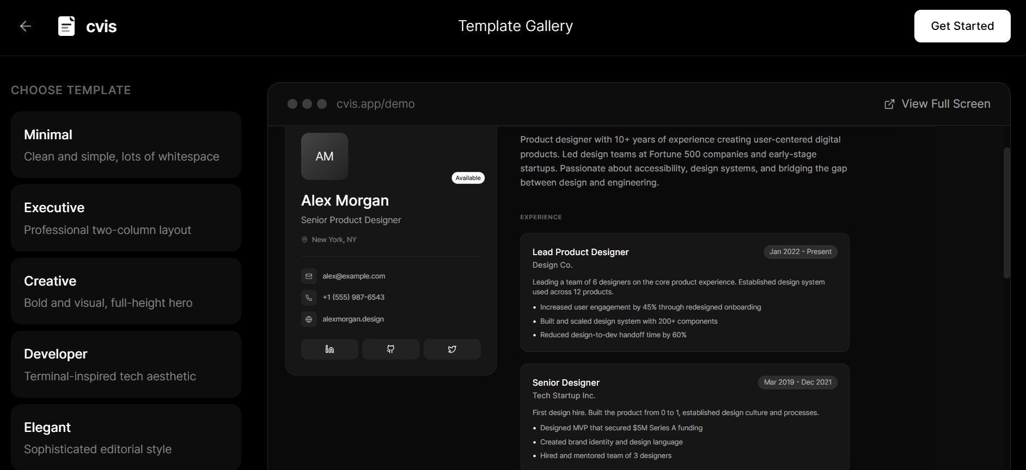Select the Executive template

(x=126, y=218)
